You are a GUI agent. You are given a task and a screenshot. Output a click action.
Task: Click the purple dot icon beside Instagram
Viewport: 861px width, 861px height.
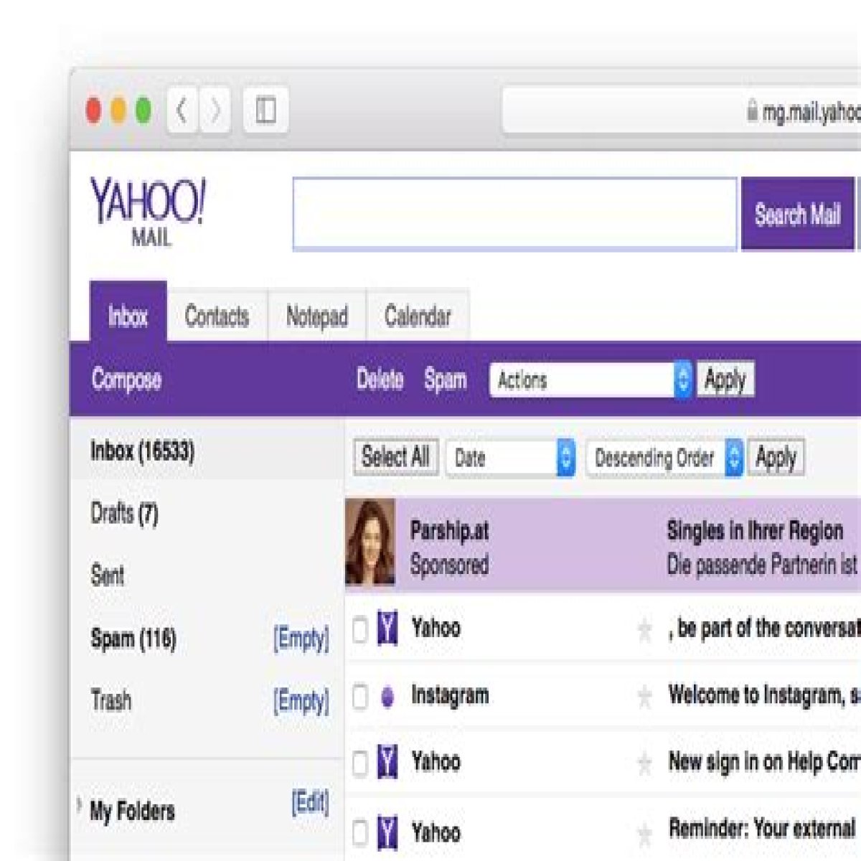pyautogui.click(x=387, y=697)
